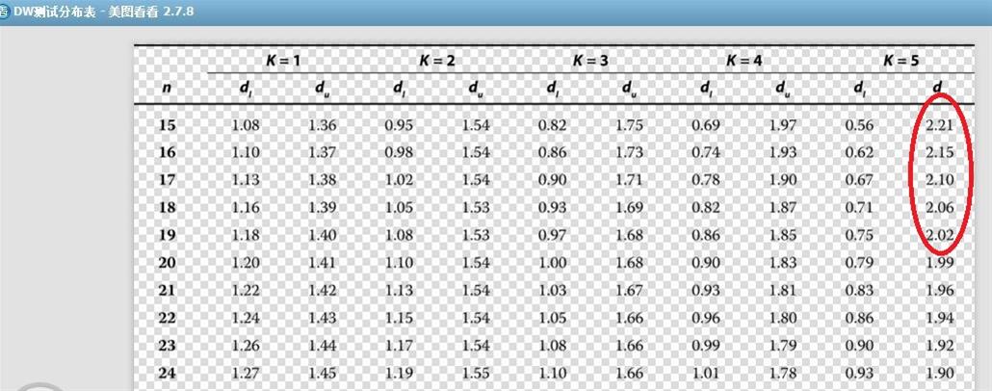Click 1.42 in row 21 under K = 1
The width and height of the screenshot is (992, 391).
(x=323, y=291)
